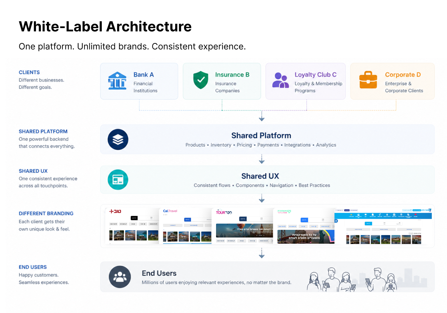Click the word 'Products'
Viewport: 447px width, 313px height.
pos(195,145)
